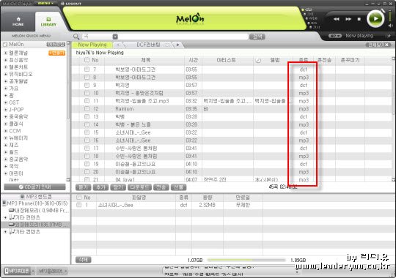Toggle select-all checkbox in device file list
Viewport: 396px width, 278px height.
coord(78,197)
